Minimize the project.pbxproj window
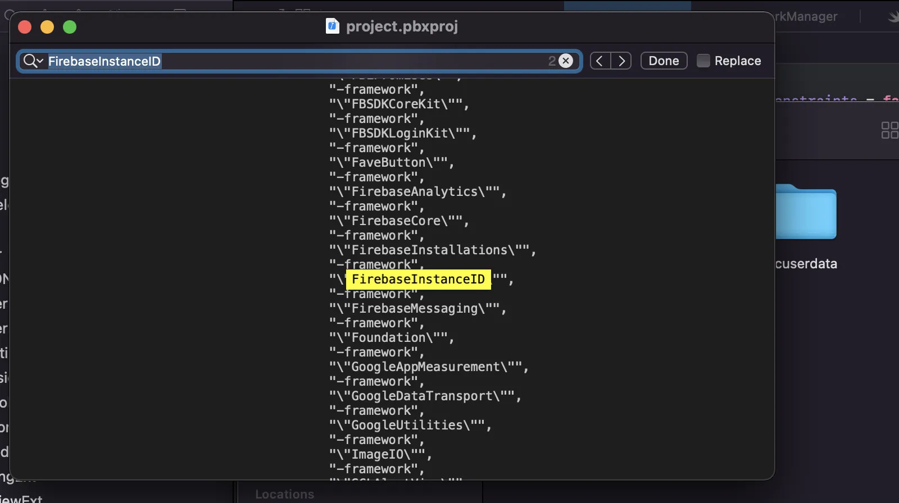Screen dimensions: 899x503 [47, 27]
